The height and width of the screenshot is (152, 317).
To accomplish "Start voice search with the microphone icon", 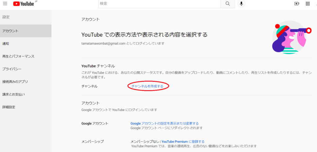I will click(241, 4).
